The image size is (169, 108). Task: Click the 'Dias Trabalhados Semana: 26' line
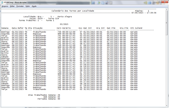click(x=44, y=95)
